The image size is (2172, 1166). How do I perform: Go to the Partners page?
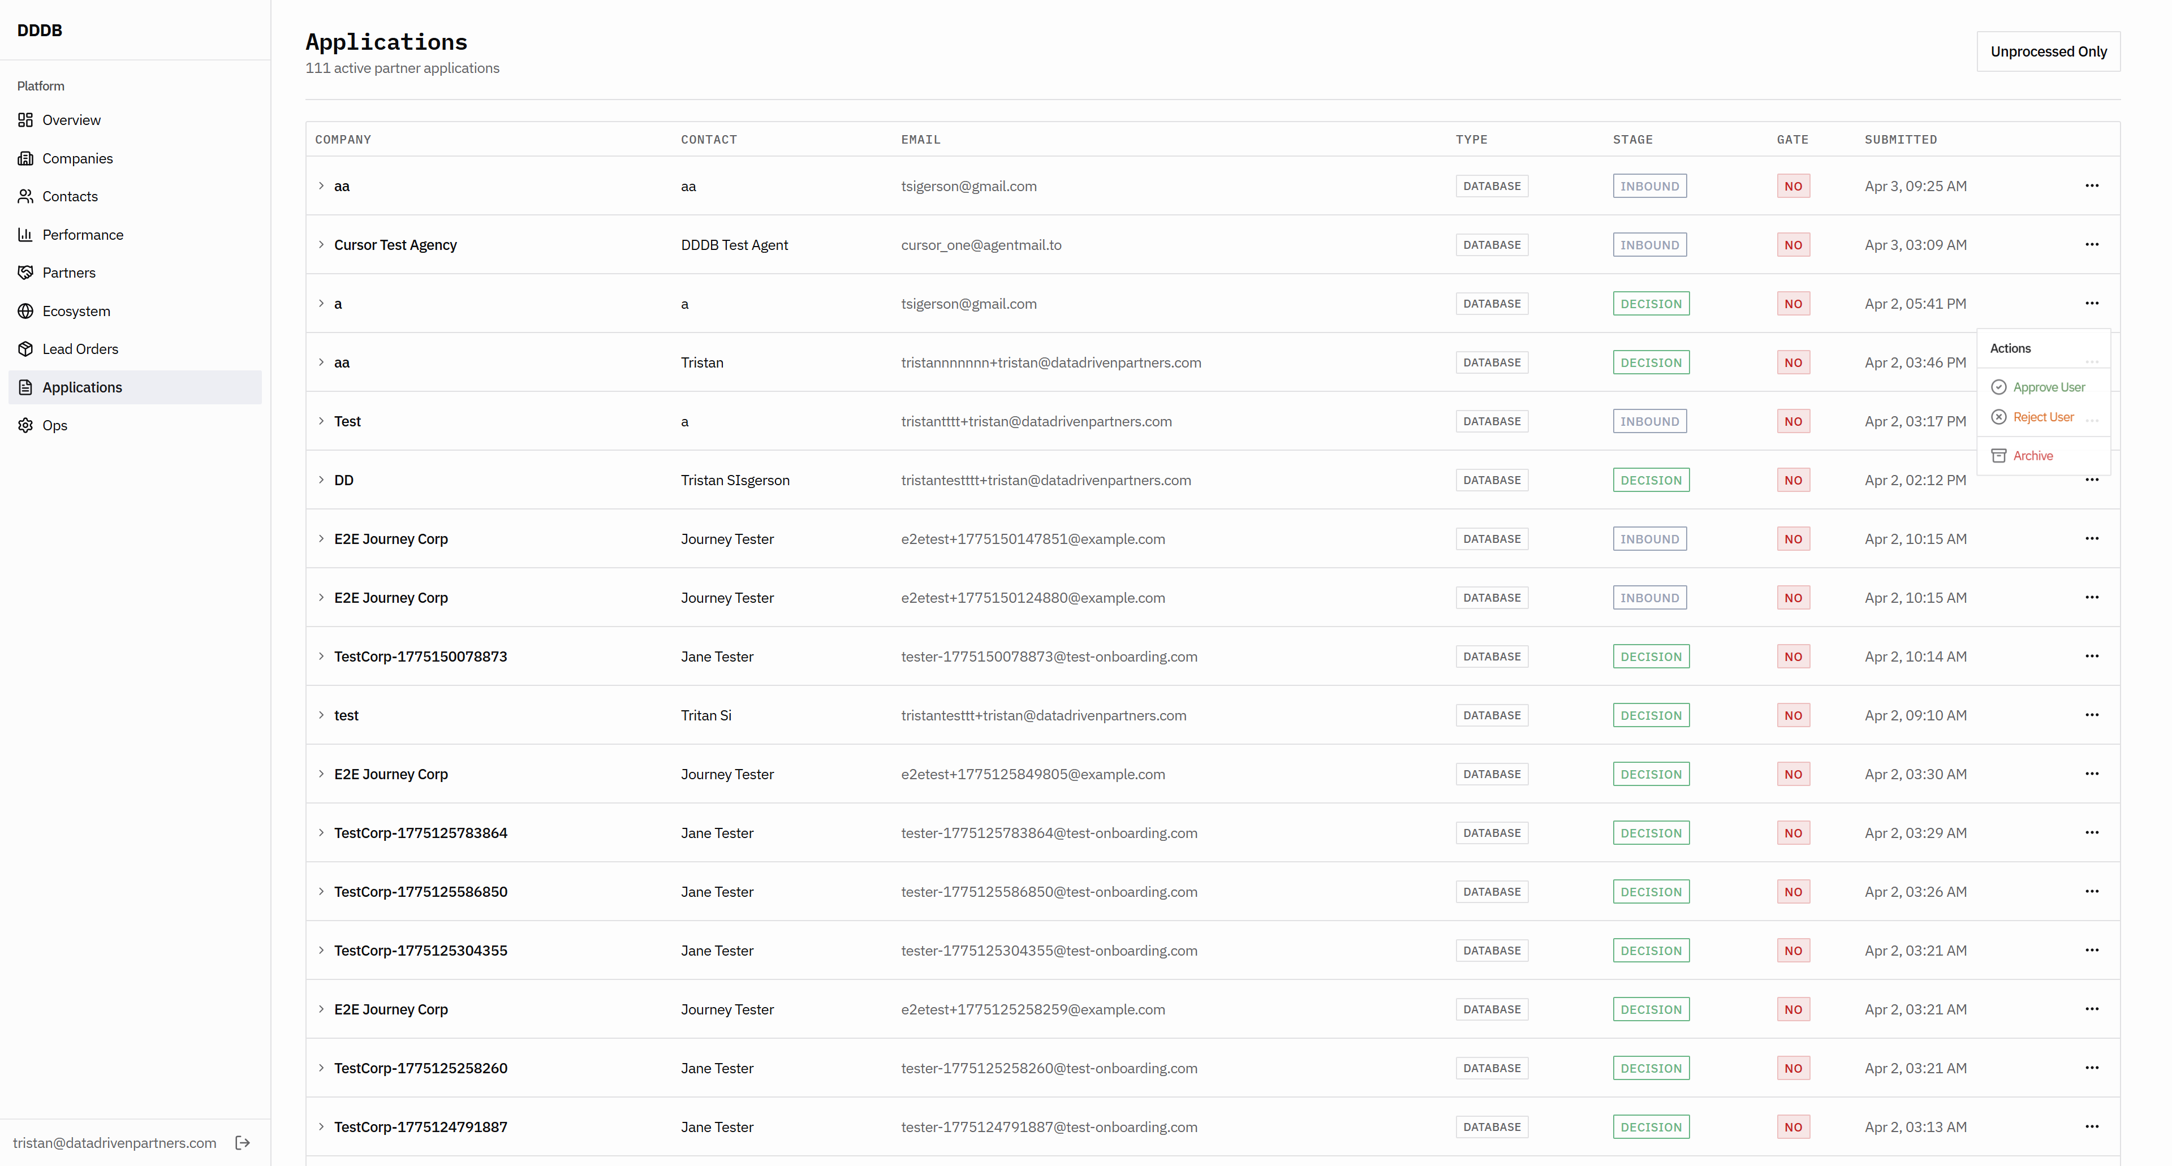69,273
